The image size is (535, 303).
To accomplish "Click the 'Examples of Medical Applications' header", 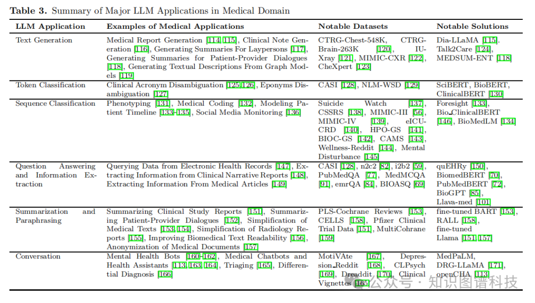I will point(175,27).
